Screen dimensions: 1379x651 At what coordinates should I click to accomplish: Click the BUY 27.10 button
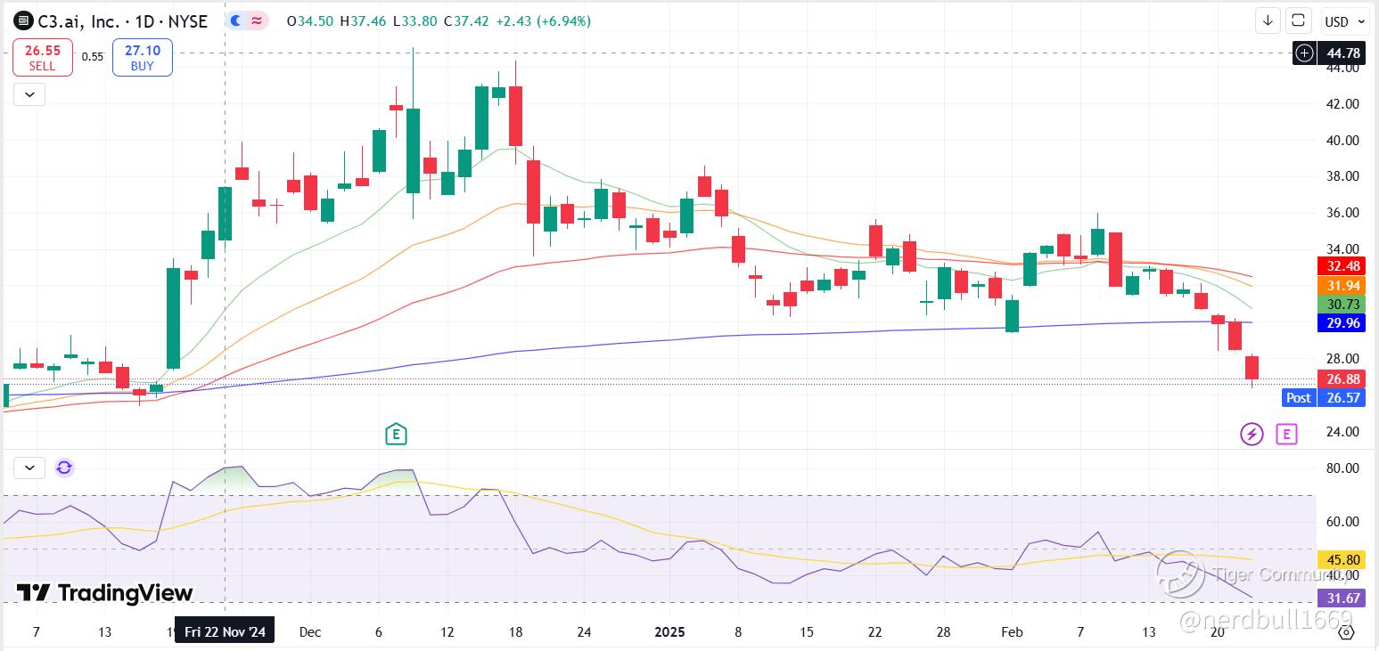coord(143,58)
